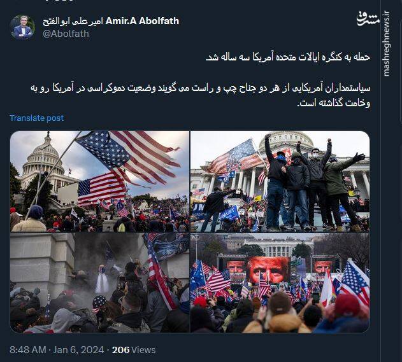
Task: Click the long second Persian paragraph line
Action: click(x=200, y=88)
